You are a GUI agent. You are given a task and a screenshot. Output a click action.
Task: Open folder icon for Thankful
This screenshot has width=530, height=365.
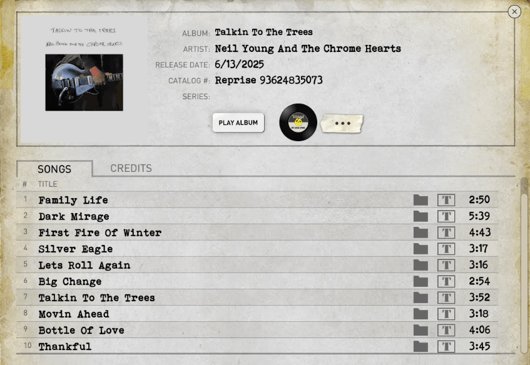[x=420, y=346]
